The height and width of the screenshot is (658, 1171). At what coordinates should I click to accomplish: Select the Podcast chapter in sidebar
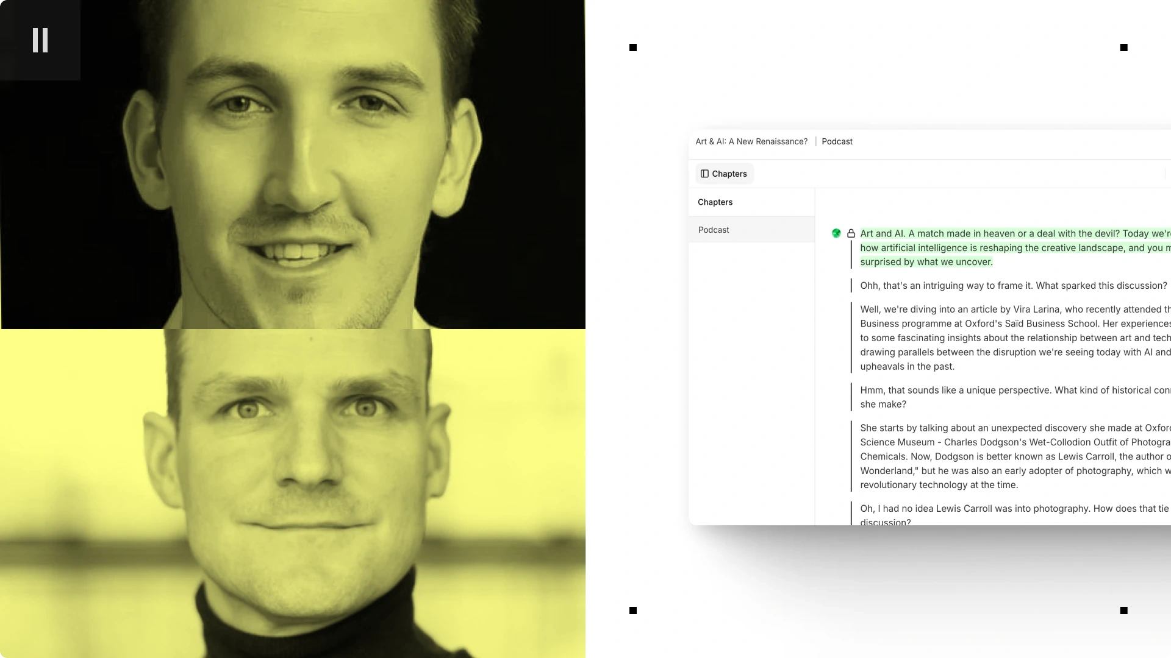[x=714, y=230]
